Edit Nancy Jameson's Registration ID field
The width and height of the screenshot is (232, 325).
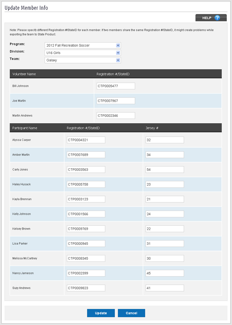[x=86, y=273]
